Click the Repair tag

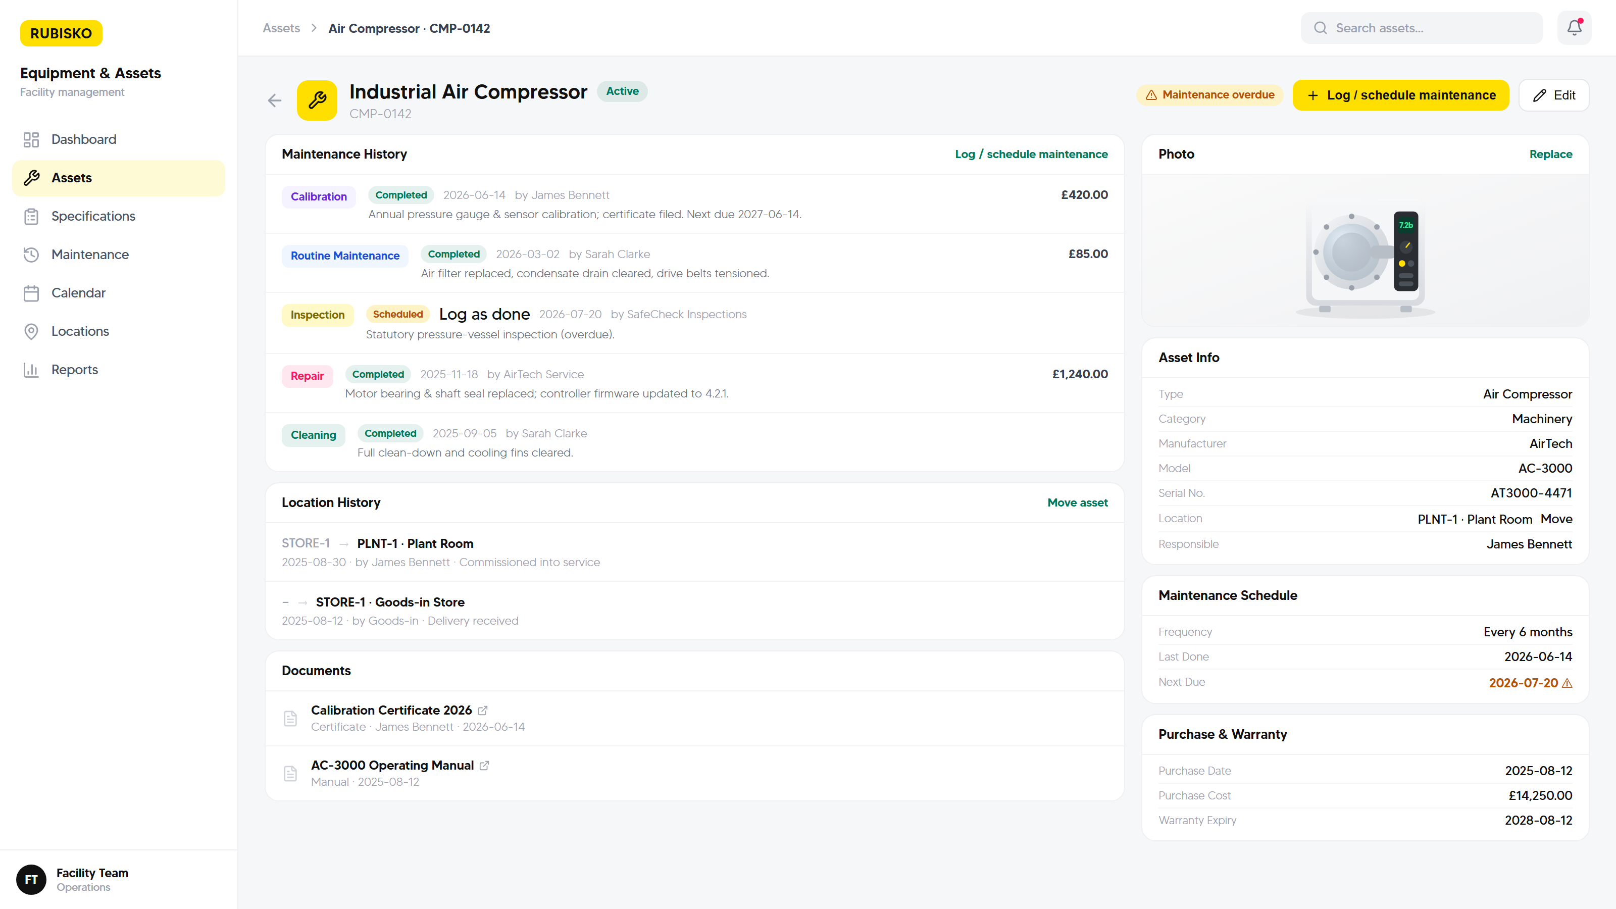click(307, 376)
